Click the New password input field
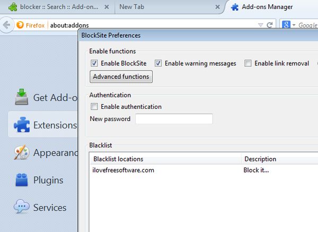The image size is (318, 232). pyautogui.click(x=174, y=119)
